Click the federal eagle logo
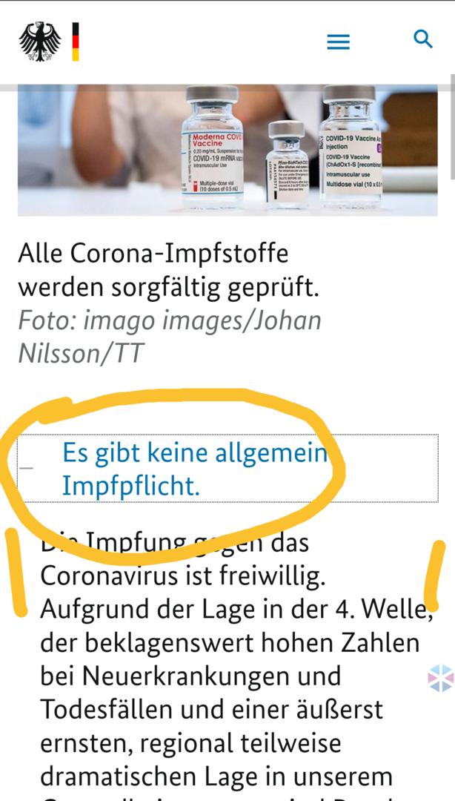The image size is (455, 801). click(x=40, y=42)
